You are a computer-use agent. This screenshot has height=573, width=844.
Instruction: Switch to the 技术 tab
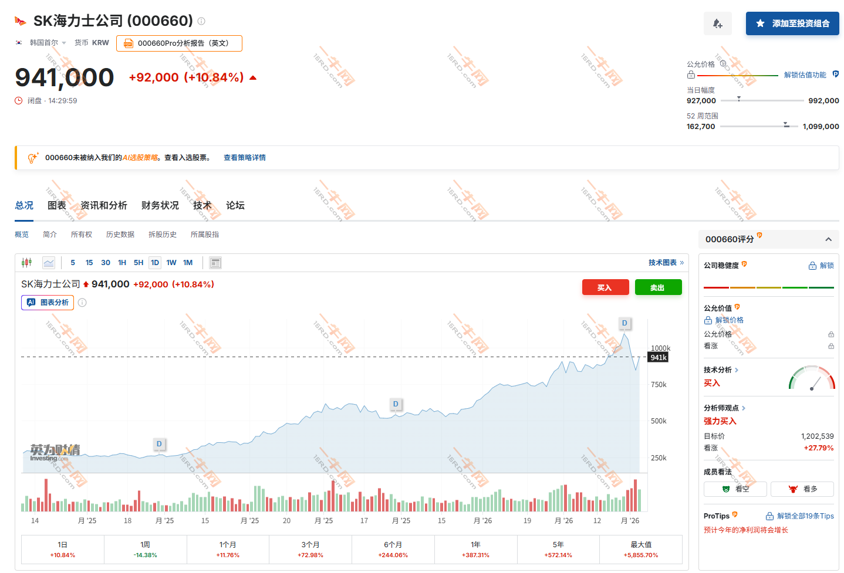click(202, 205)
